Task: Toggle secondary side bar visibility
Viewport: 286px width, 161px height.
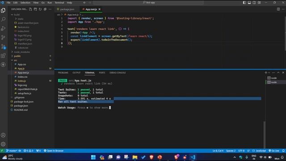Action: click(254, 3)
